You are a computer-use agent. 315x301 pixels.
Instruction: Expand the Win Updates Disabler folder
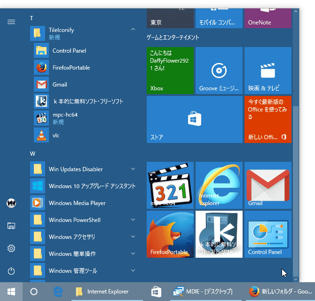(x=133, y=169)
